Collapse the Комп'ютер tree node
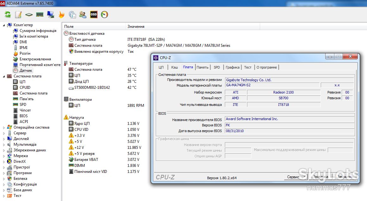Screen dimensions: 367x201 click(4, 25)
